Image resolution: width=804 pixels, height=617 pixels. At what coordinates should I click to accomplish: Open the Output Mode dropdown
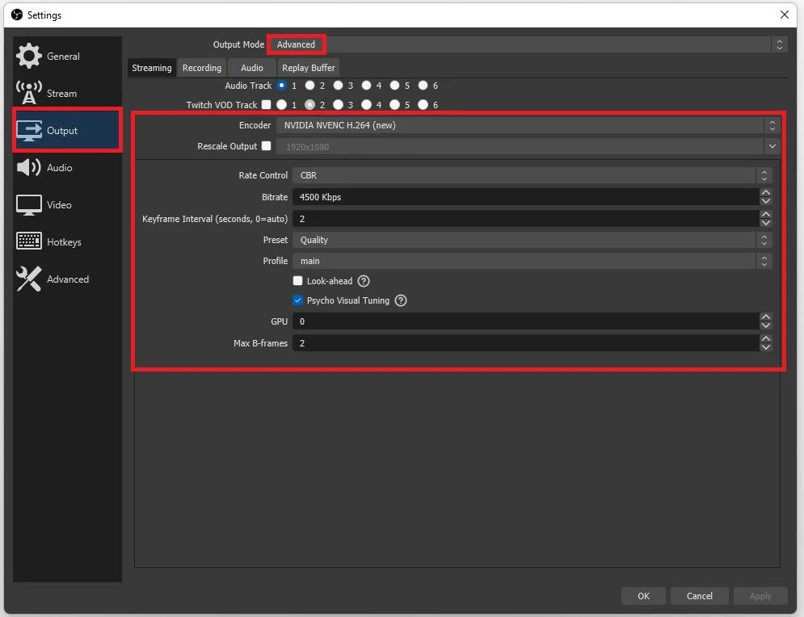click(x=528, y=44)
